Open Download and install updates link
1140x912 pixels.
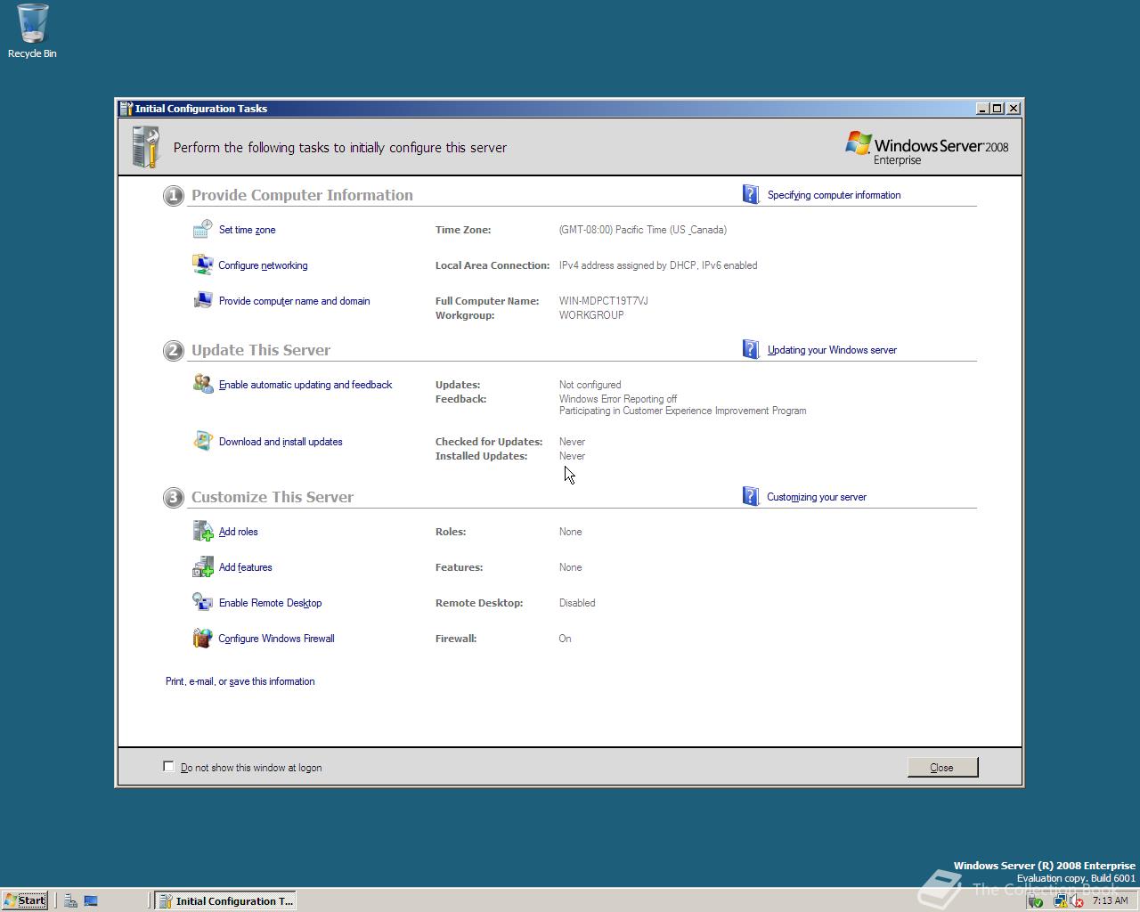tap(281, 442)
